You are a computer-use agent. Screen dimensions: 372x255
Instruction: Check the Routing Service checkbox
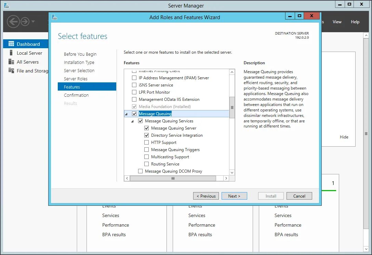click(x=147, y=164)
